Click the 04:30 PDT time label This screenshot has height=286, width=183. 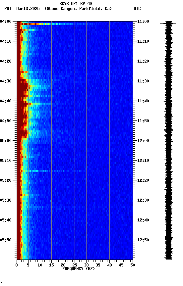(x=6, y=81)
